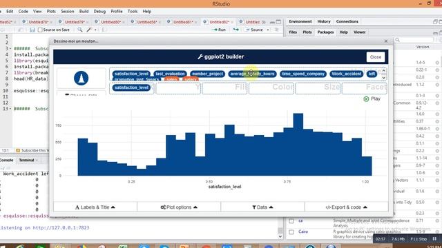Switch to the Terminal tab

pyautogui.click(x=26, y=161)
